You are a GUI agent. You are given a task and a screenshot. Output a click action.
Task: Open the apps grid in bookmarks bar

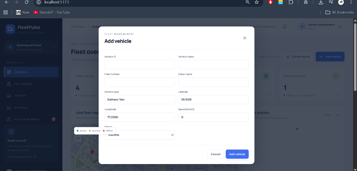point(6,12)
